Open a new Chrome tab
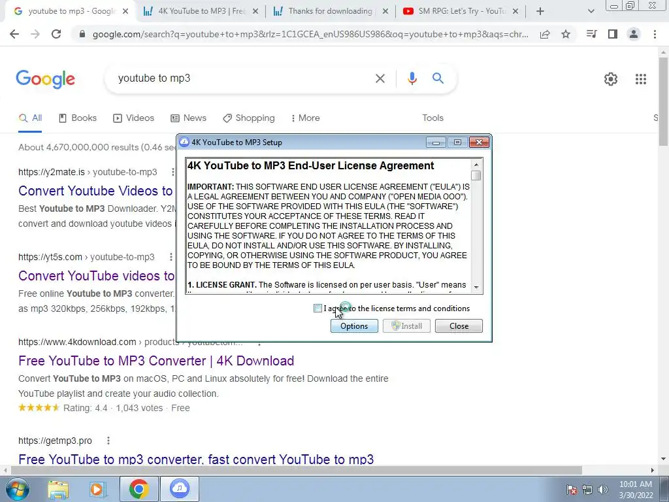The image size is (669, 502). [x=540, y=12]
